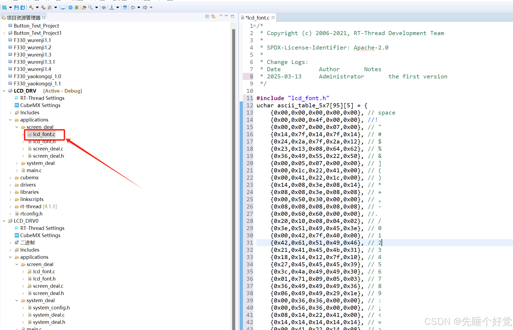Image resolution: width=513 pixels, height=330 pixels.
Task: Collapse the LCD_DRV project tree node
Action: (x=4, y=91)
